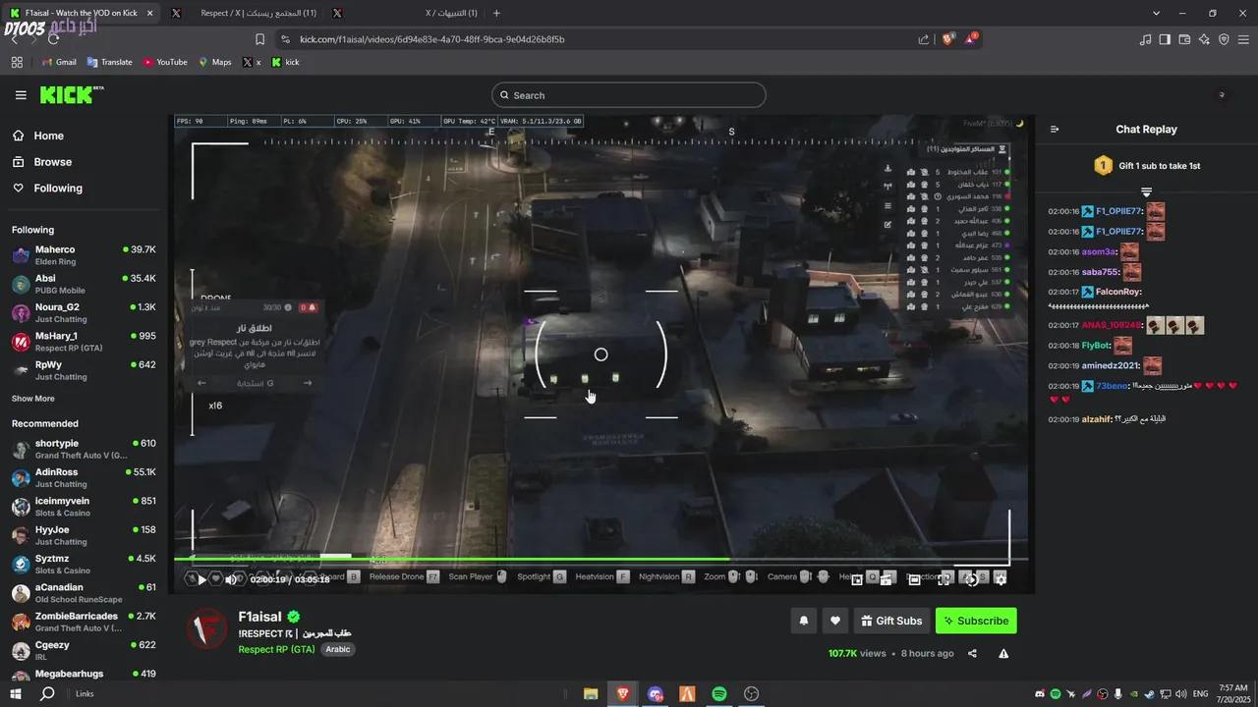The height and width of the screenshot is (707, 1258).
Task: Click user FalconRoy in chat
Action: point(1117,292)
